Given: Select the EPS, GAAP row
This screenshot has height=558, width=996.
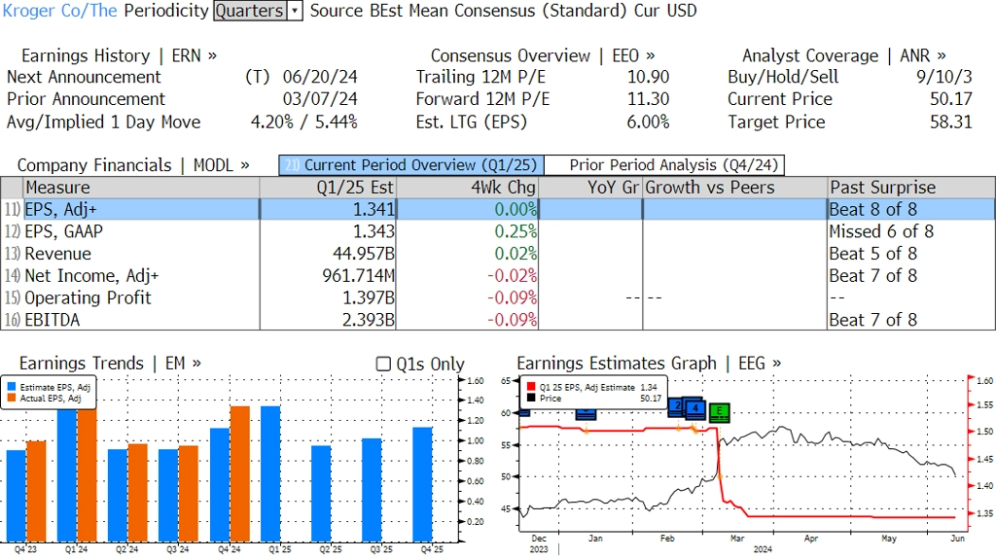Looking at the screenshot, I should pos(498,231).
